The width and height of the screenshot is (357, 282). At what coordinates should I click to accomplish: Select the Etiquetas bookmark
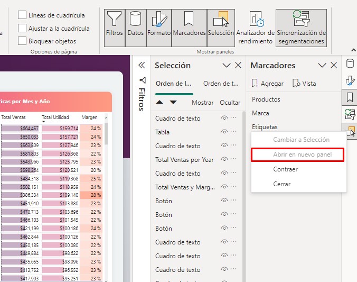click(265, 127)
